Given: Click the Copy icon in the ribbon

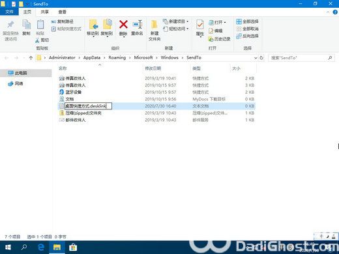Looking at the screenshot, I should (27, 24).
